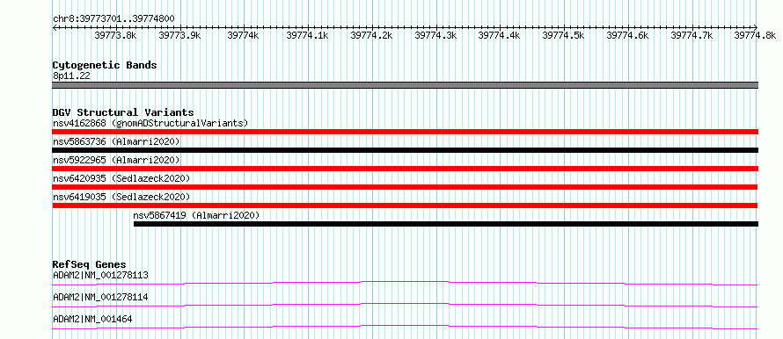Screen dimensions: 783x339
Task: Open the RefSeq Genes track title
Action: point(90,264)
